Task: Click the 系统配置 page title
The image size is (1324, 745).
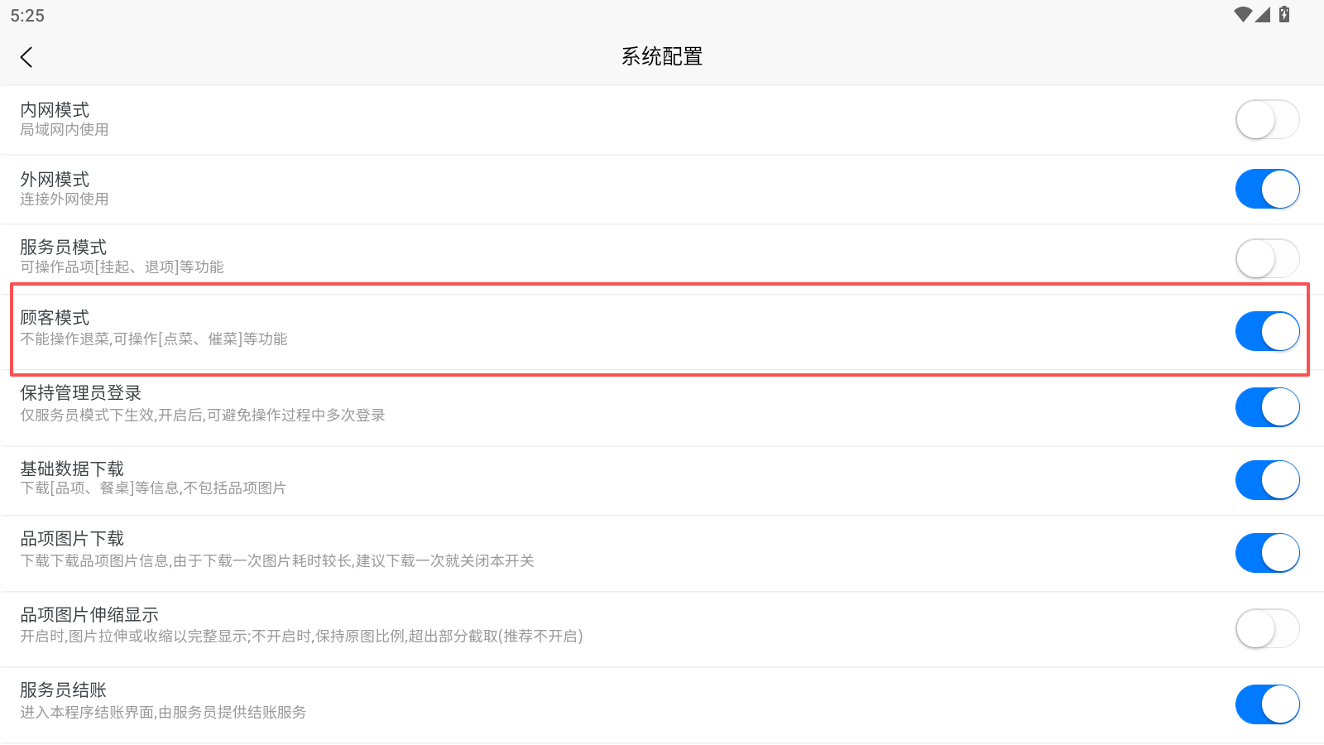Action: coord(662,56)
